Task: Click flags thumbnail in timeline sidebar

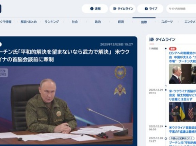Action: [x=182, y=112]
